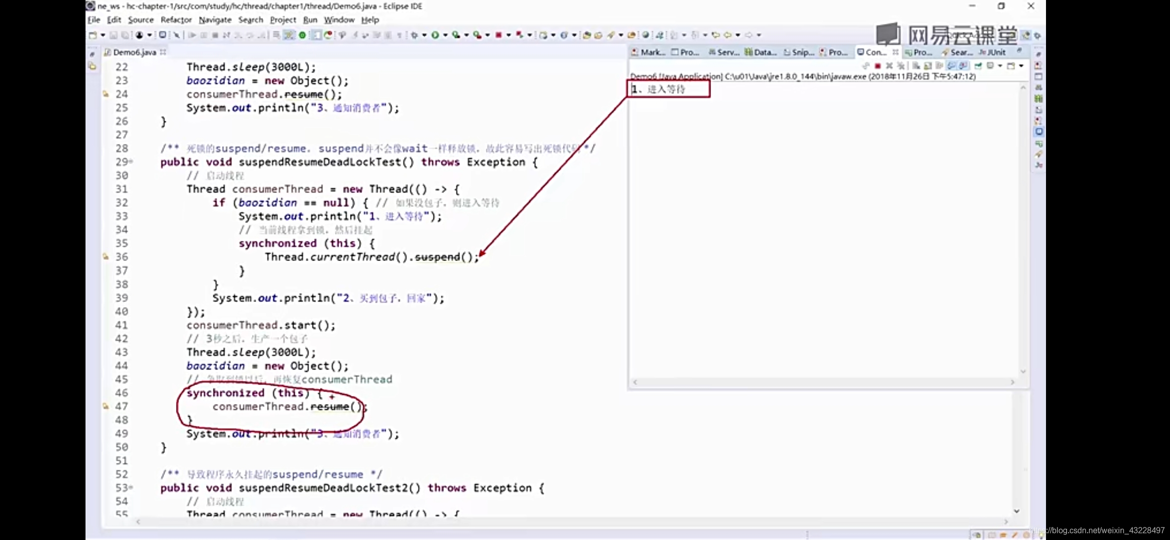The width and height of the screenshot is (1170, 540).
Task: Switch to the Search tab
Action: (957, 52)
